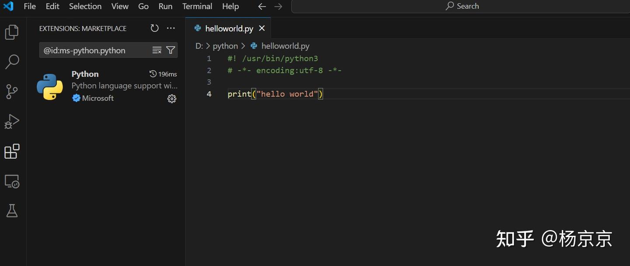Select the helloworld.py editor tab

tap(229, 28)
